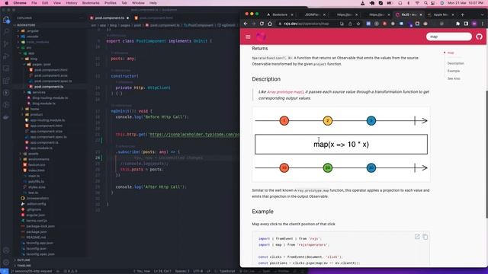Screen dimensions: 488x274
Task: Open Source Control in the activity bar
Action: click(x=6, y=44)
